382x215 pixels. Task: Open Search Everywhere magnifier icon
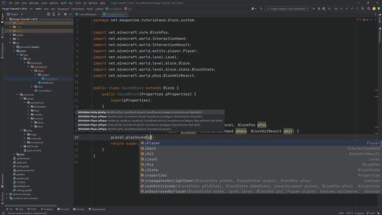click(369, 8)
